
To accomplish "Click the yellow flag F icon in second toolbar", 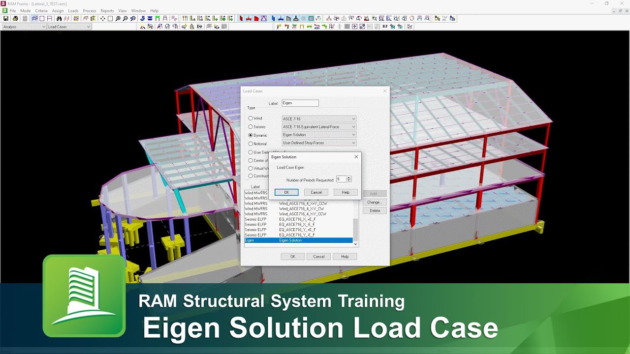I will point(279,27).
